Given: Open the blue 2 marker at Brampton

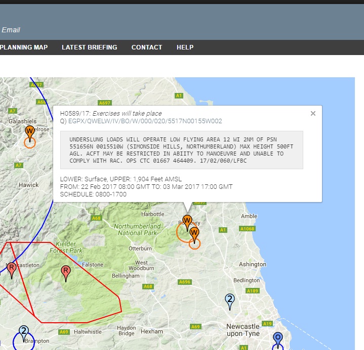Looking at the screenshot, I should tap(24, 331).
